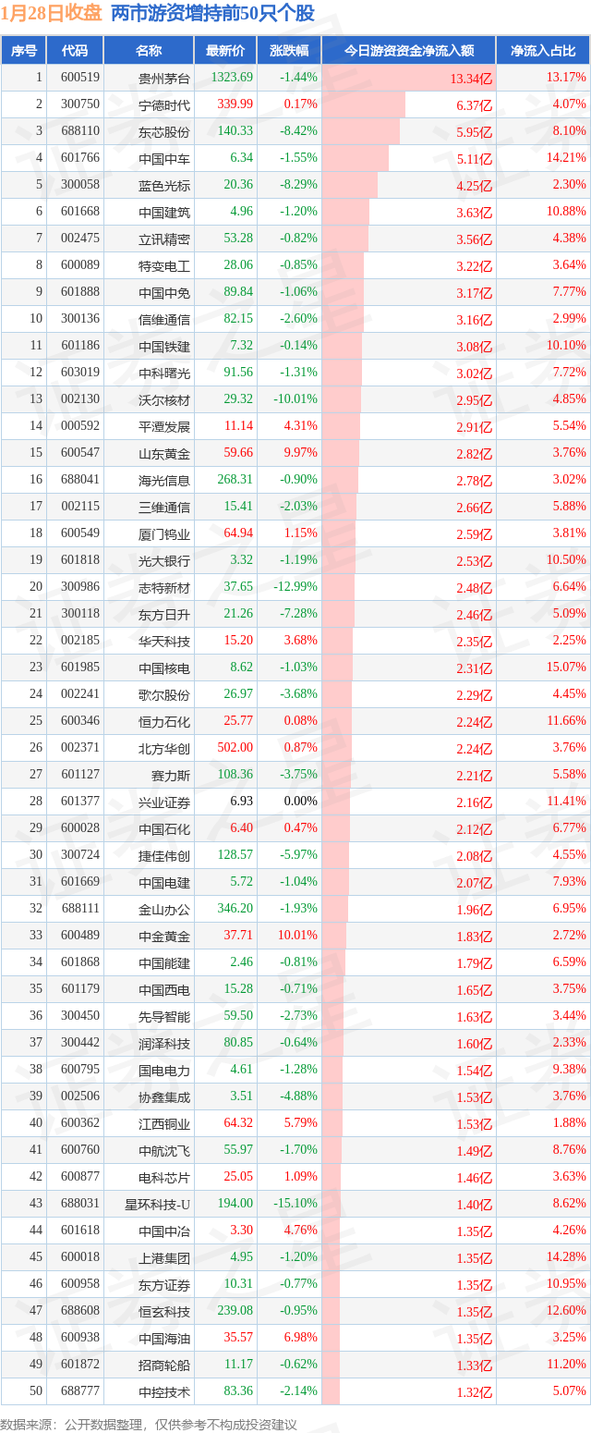Viewport: 591px width, 1433px height.
Task: Click the stock name 招商轮船
Action: [x=164, y=1366]
